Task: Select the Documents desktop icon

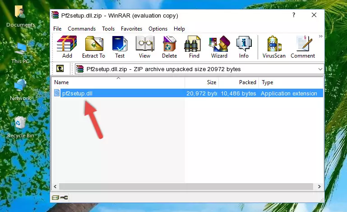Action: [20, 17]
